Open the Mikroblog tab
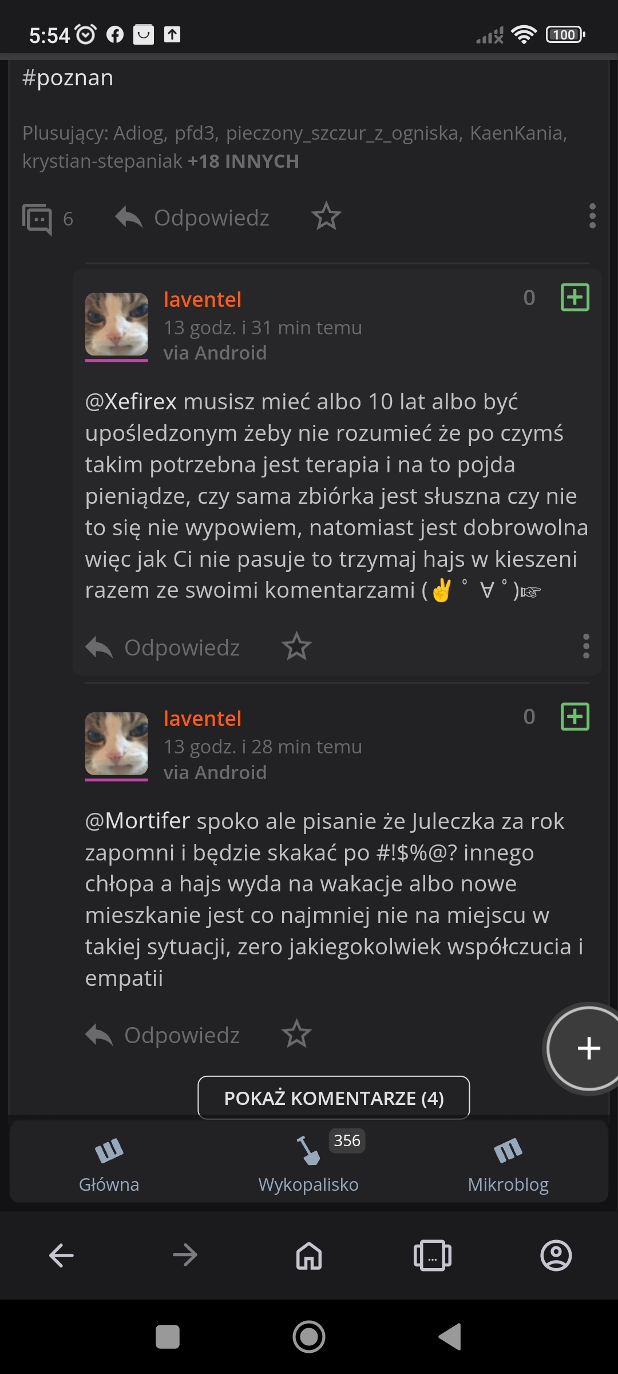 click(x=508, y=1162)
